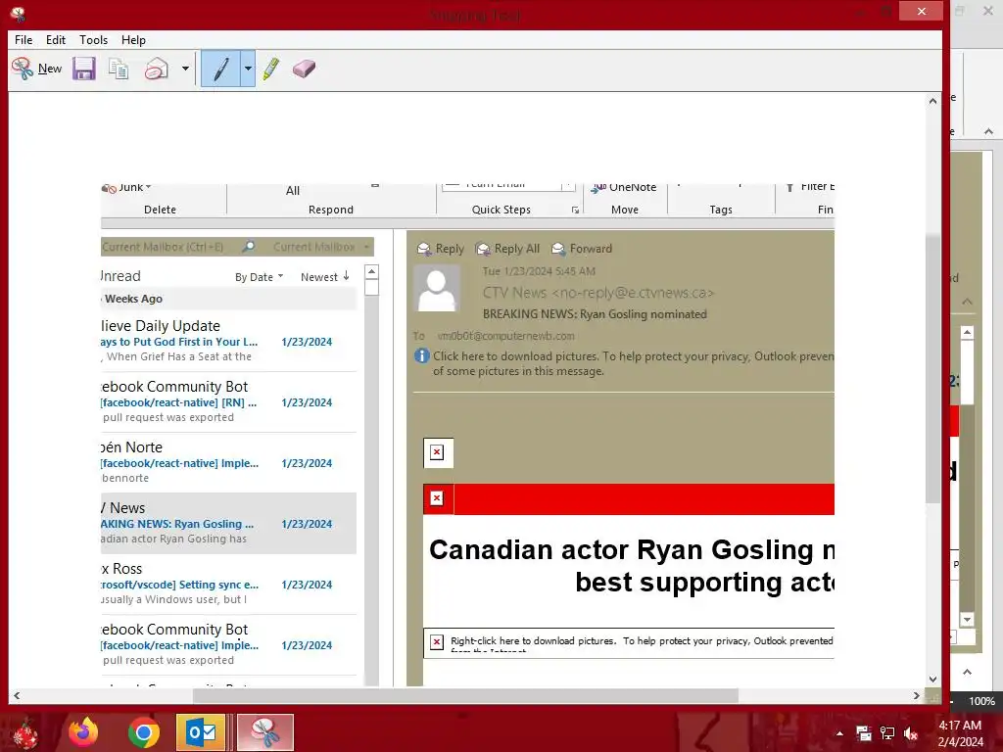Click 'By Date' text in the captured snip
The width and height of the screenshot is (1003, 752).
tap(254, 277)
